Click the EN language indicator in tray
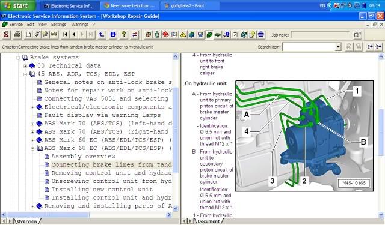The width and height of the screenshot is (385, 225). [x=322, y=5]
